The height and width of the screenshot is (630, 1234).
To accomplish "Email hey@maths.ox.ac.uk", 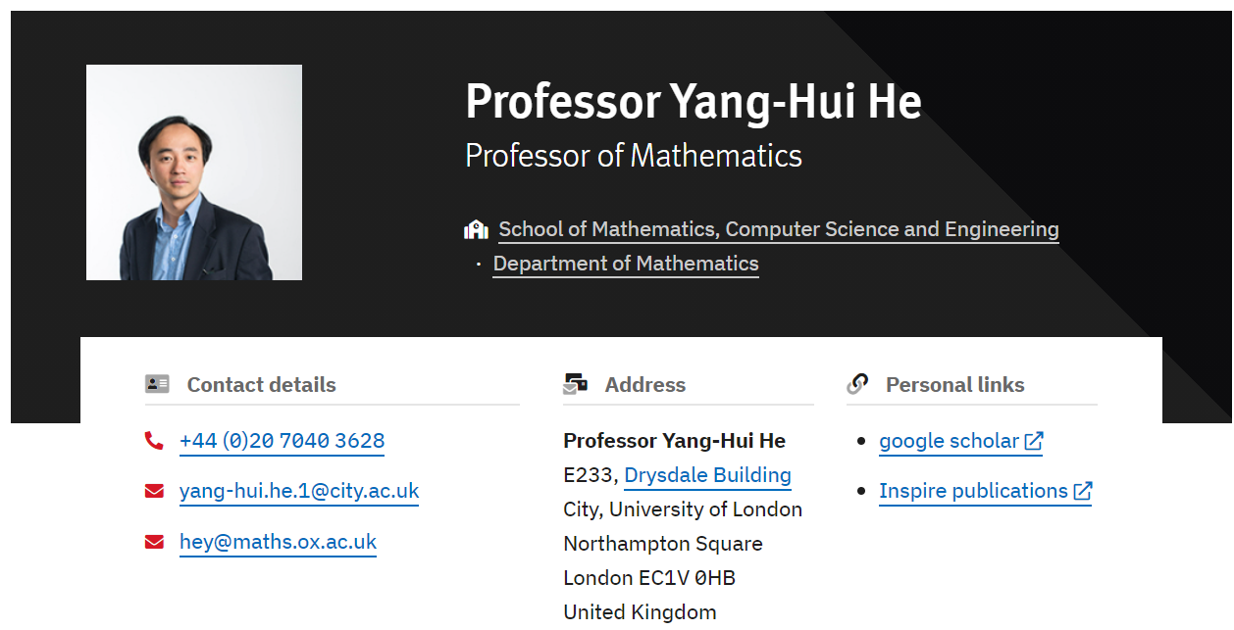I will pyautogui.click(x=278, y=542).
